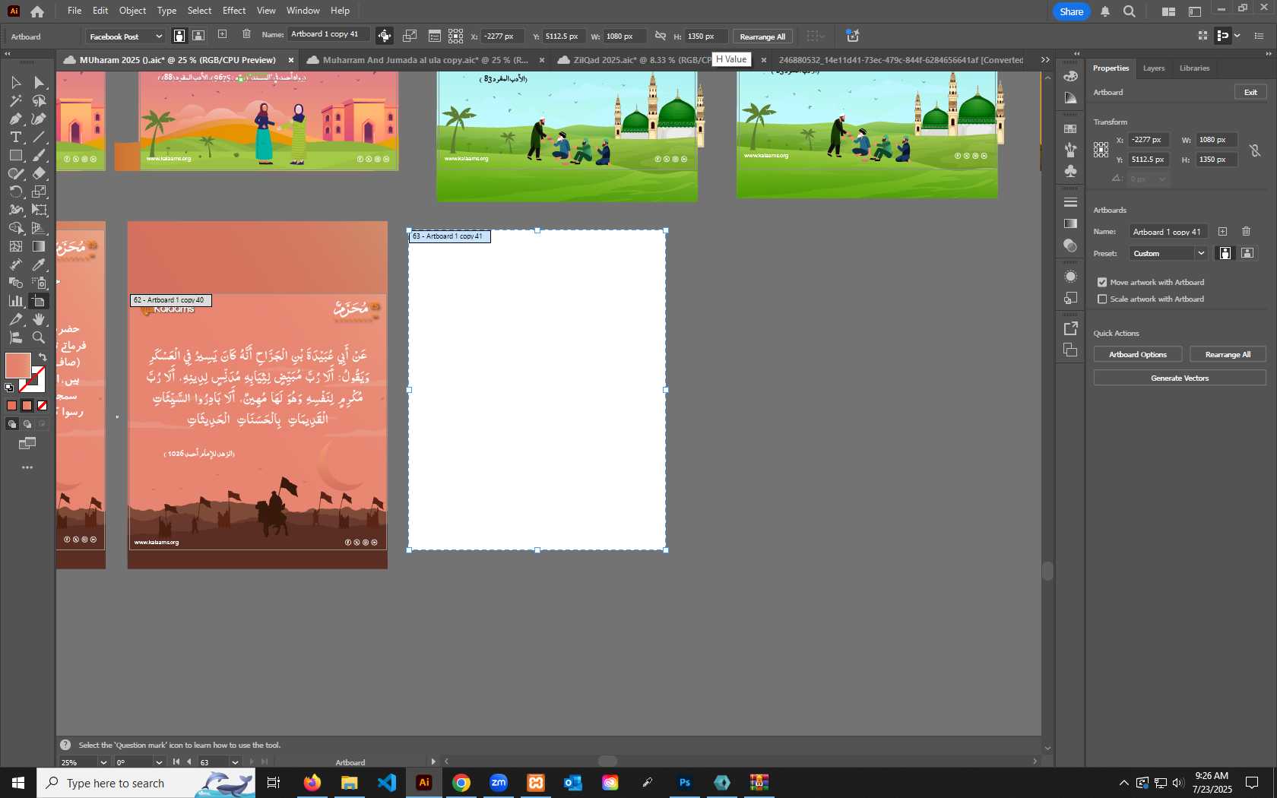This screenshot has width=1277, height=798.
Task: Toggle constrain width and height proportions in Properties
Action: pos(1255,150)
